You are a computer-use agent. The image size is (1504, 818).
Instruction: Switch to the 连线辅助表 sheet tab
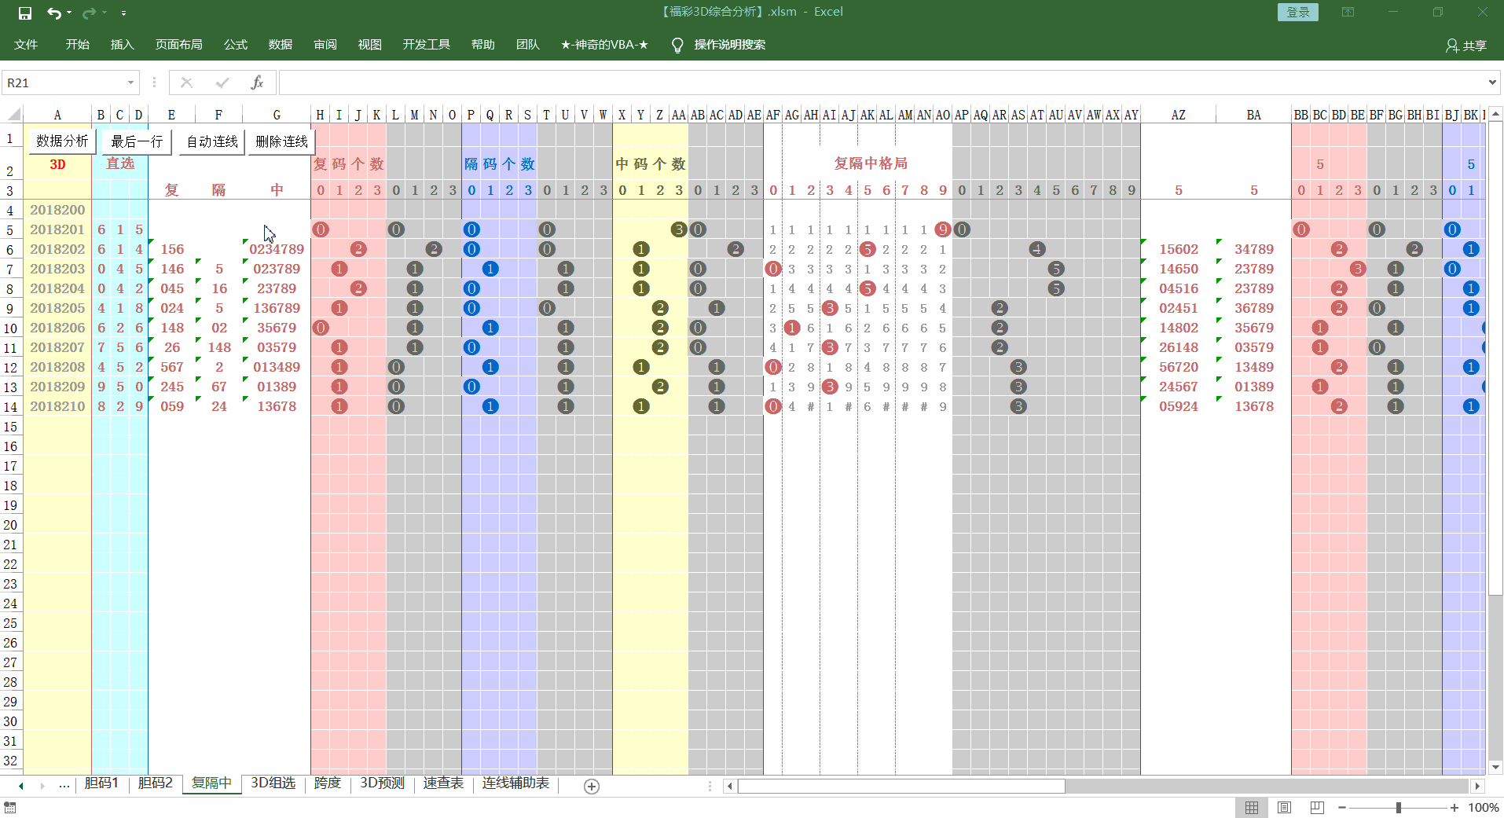(515, 783)
